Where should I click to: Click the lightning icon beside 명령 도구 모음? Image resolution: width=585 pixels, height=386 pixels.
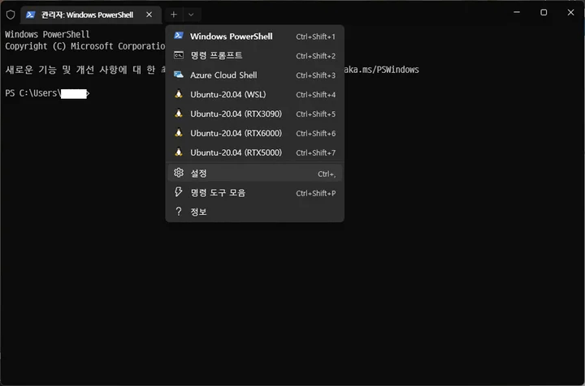point(179,192)
